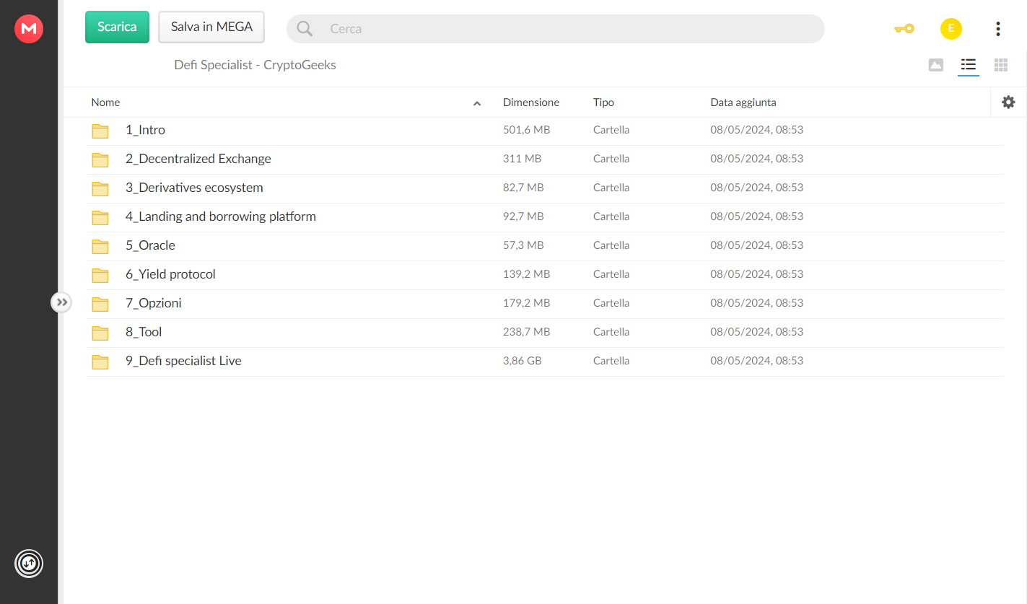The width and height of the screenshot is (1027, 604).
Task: Open column settings gear icon
Action: point(1008,102)
